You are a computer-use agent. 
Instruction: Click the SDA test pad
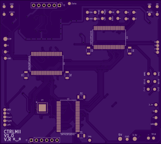pos(87,12)
